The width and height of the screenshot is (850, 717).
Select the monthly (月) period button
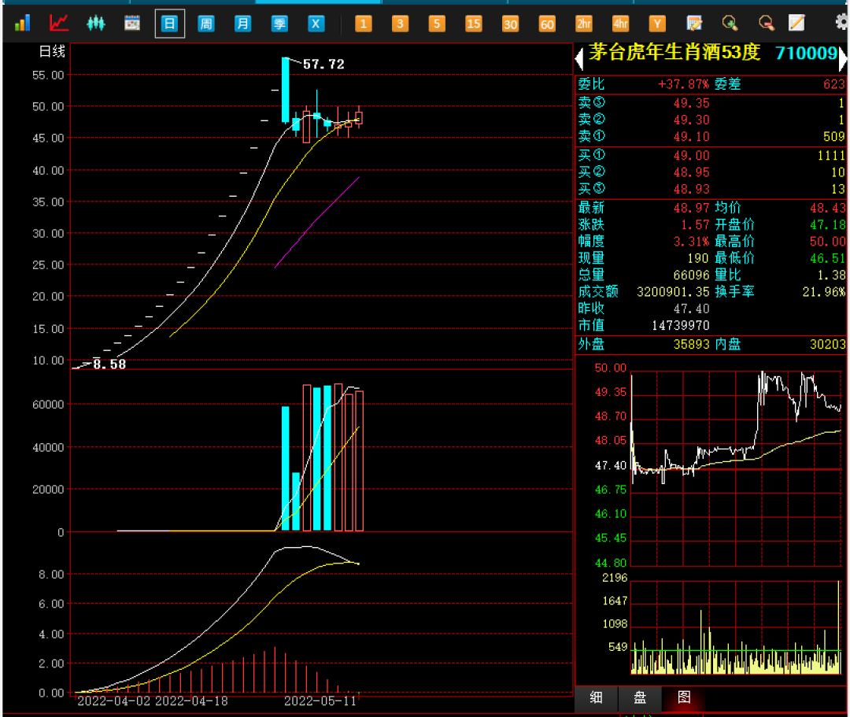click(x=242, y=24)
